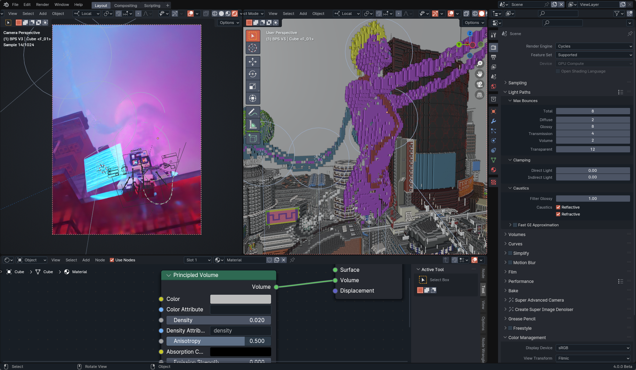This screenshot has height=370, width=636.
Task: Select the Annotate pencil tool
Action: (x=253, y=112)
